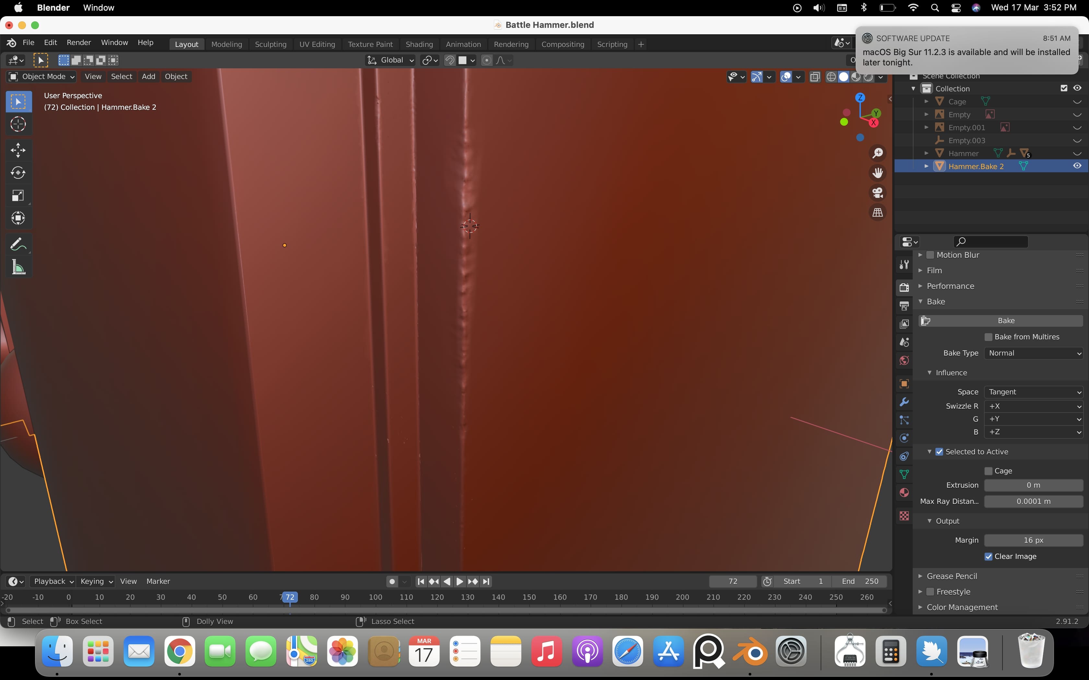Open the Modifier Properties wrench tab
1089x680 pixels.
904,402
